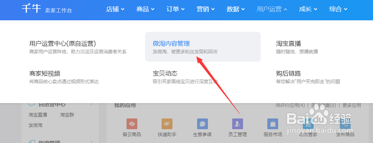
Task: Expand the 成长 dropdown menu
Action: click(308, 9)
